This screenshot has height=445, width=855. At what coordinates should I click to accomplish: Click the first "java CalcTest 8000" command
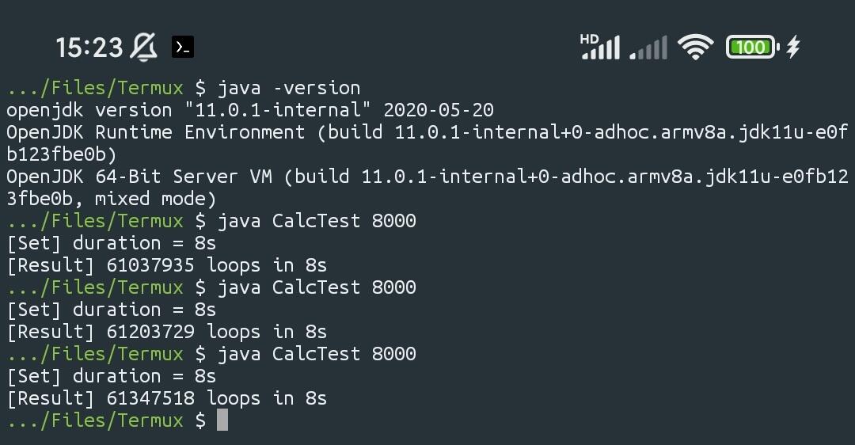click(x=317, y=221)
